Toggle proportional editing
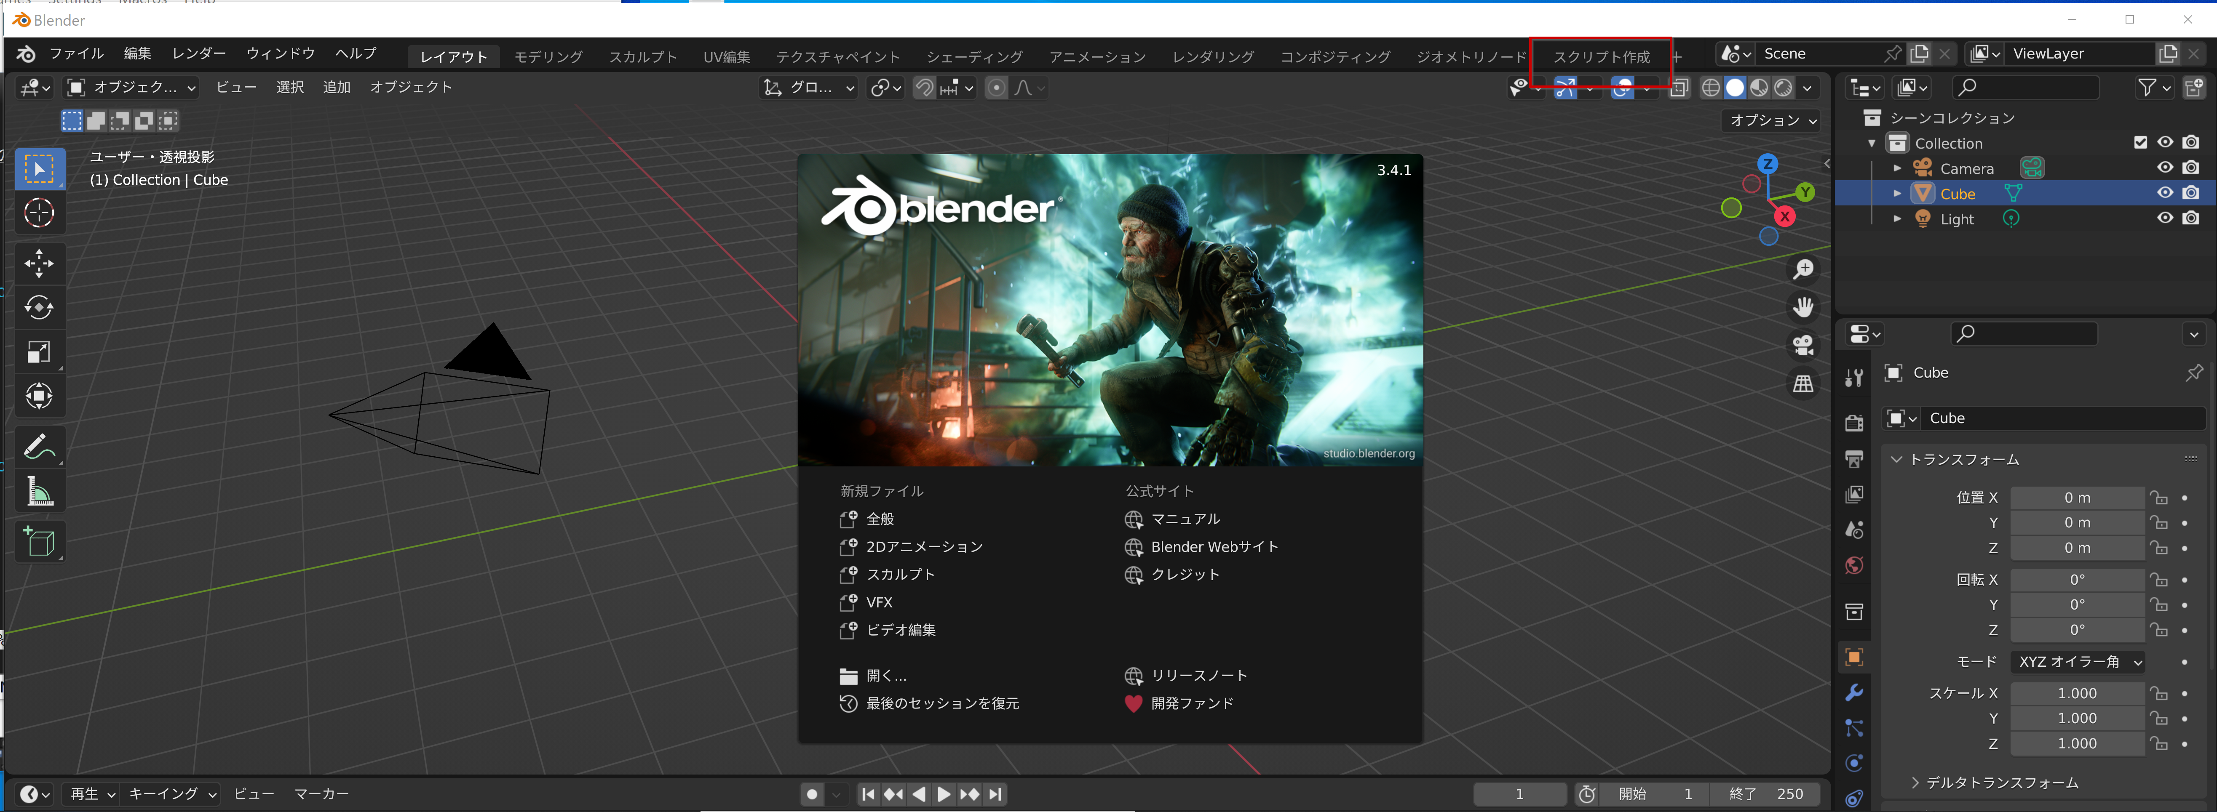The height and width of the screenshot is (812, 2217). [996, 88]
